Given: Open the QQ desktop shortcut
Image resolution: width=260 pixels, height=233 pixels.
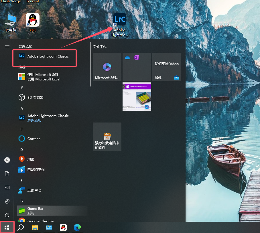Looking at the screenshot, I should point(33,23).
